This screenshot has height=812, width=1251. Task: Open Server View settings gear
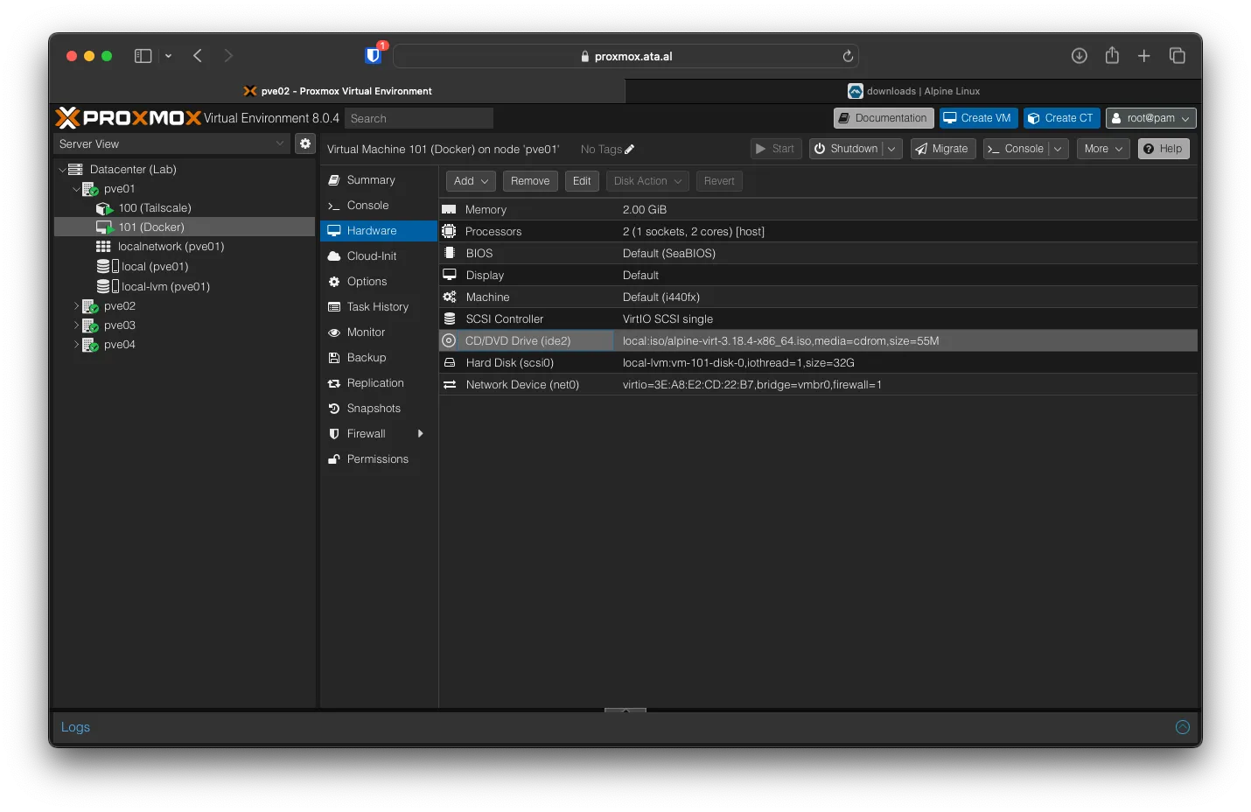tap(305, 143)
